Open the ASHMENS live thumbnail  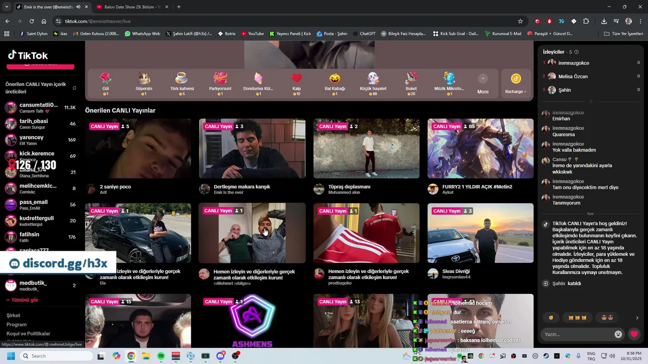252,321
